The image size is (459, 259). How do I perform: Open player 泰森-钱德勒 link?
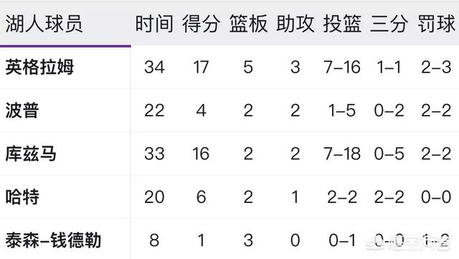pos(53,240)
